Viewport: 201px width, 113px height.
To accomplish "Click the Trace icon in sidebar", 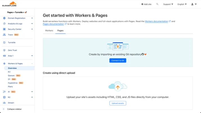I will 4,35.
